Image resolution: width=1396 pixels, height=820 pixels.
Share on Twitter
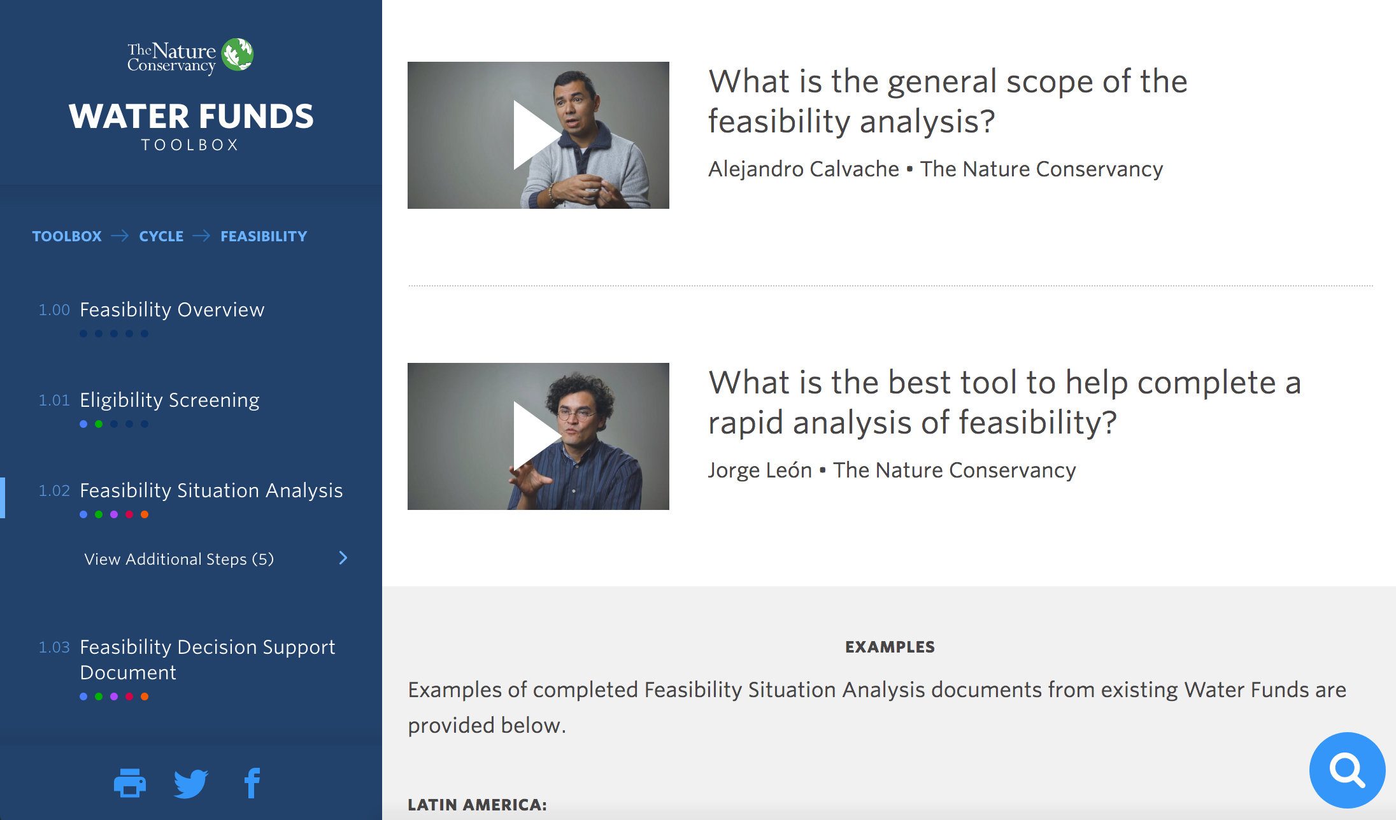[190, 783]
